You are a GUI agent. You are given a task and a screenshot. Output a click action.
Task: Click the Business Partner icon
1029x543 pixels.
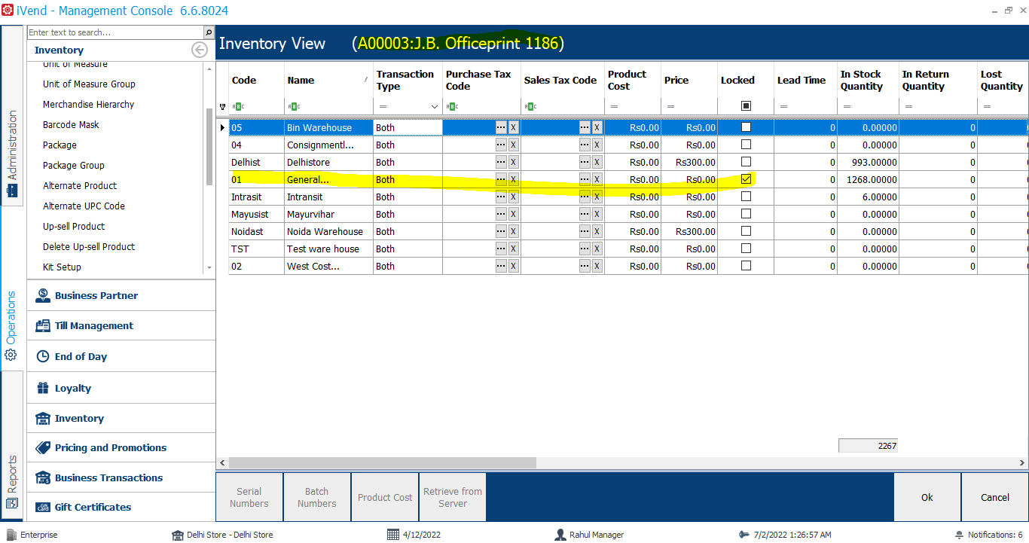click(x=43, y=295)
